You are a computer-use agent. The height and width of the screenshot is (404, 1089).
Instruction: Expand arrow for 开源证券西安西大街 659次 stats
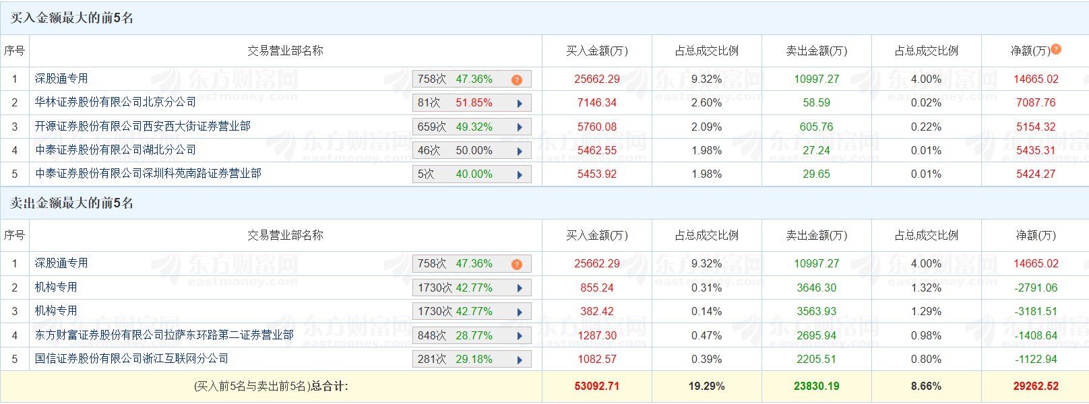click(520, 127)
